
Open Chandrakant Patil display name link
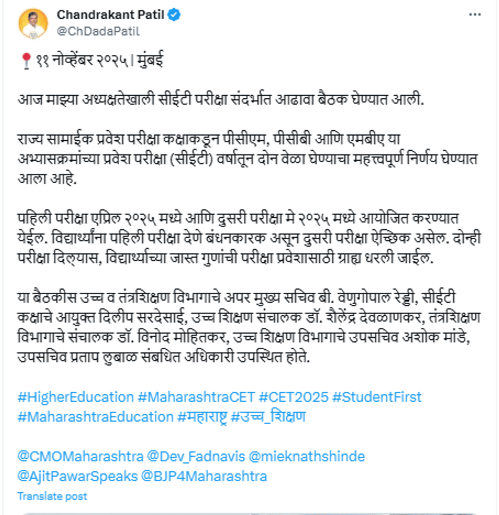click(x=110, y=15)
